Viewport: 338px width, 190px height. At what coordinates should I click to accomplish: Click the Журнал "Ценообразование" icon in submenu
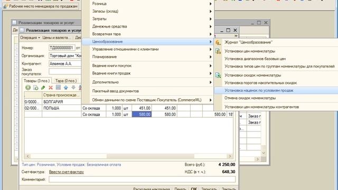[218, 42]
